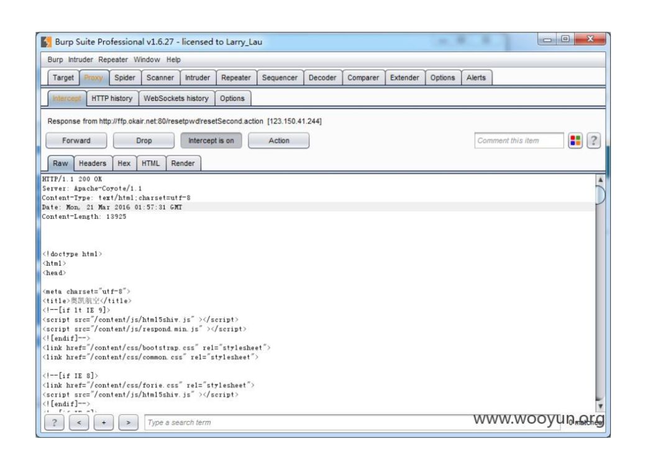Viewport: 671px width, 474px height.
Task: Maximize the Burp Suite window
Action: [565, 39]
